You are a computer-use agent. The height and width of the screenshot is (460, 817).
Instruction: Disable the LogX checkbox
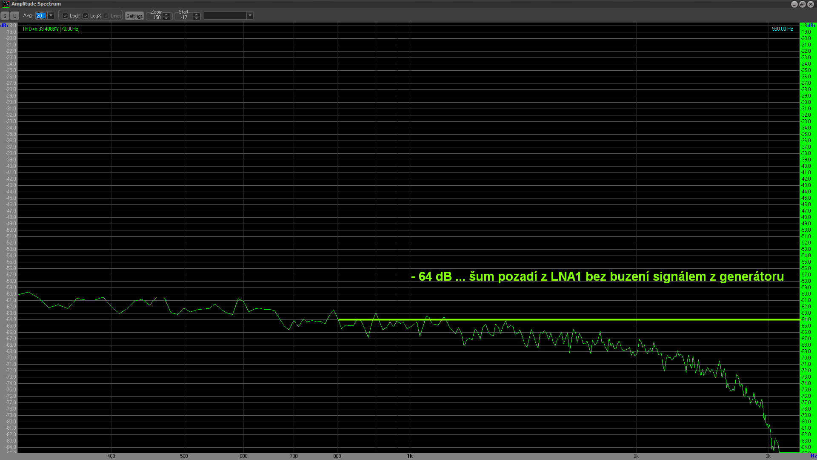(86, 16)
